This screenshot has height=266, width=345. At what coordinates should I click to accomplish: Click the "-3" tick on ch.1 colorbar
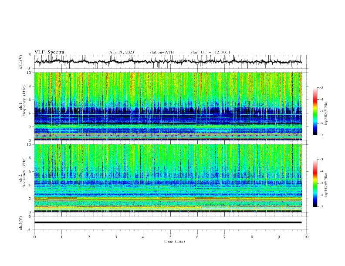point(321,87)
